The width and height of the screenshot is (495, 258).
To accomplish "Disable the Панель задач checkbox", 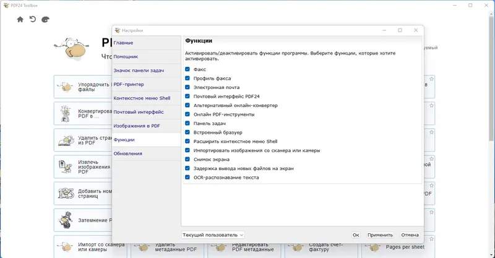I will click(187, 123).
